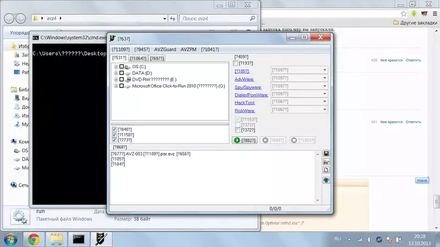The image size is (440, 247).
Task: Expand the Microsoft Office (O:) tree node
Action: (x=116, y=86)
